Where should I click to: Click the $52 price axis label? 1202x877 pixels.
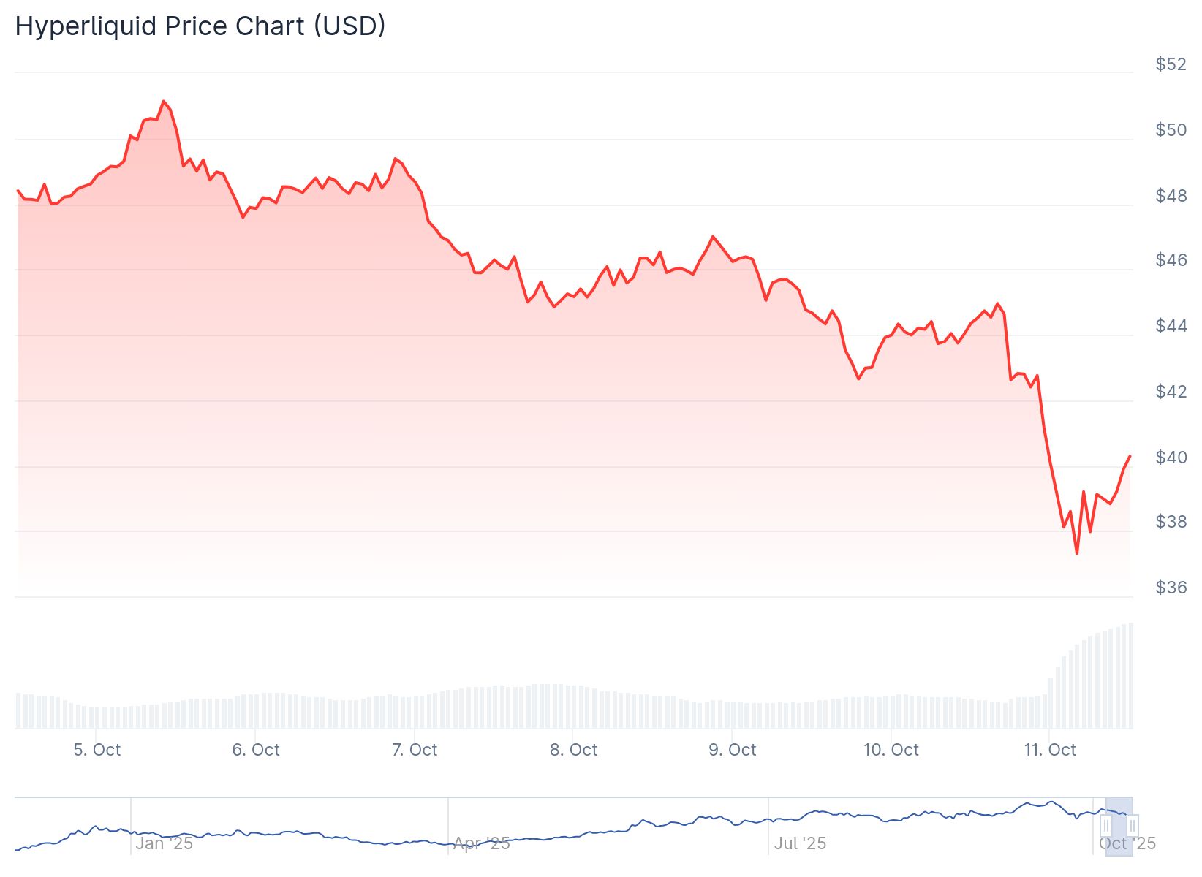(x=1171, y=64)
